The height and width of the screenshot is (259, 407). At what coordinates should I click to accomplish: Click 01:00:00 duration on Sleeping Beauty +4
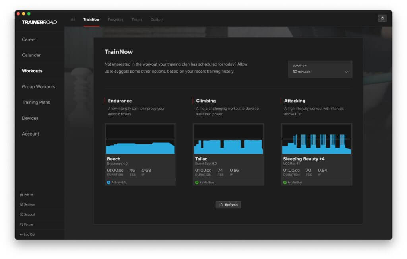pyautogui.click(x=291, y=170)
